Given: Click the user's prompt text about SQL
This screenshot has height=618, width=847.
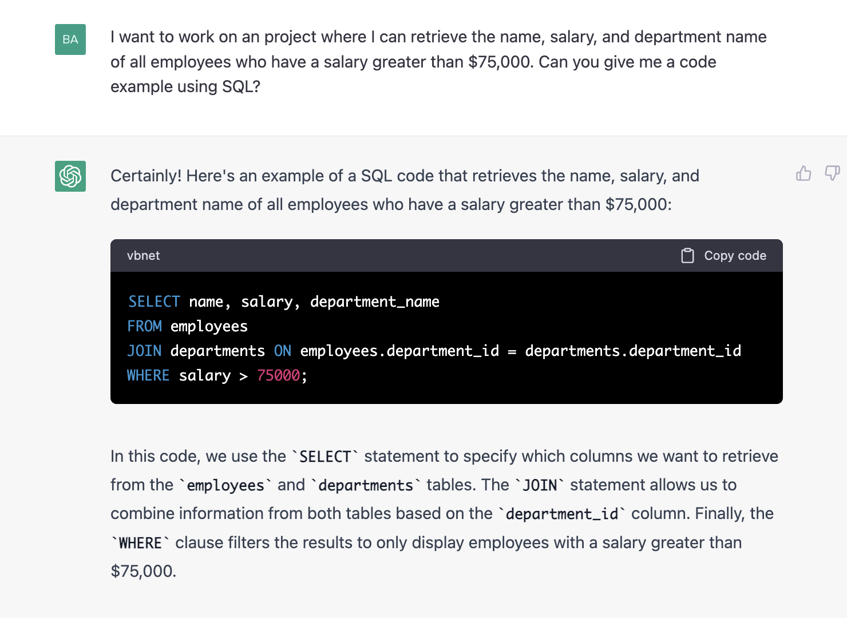Looking at the screenshot, I should pos(438,62).
